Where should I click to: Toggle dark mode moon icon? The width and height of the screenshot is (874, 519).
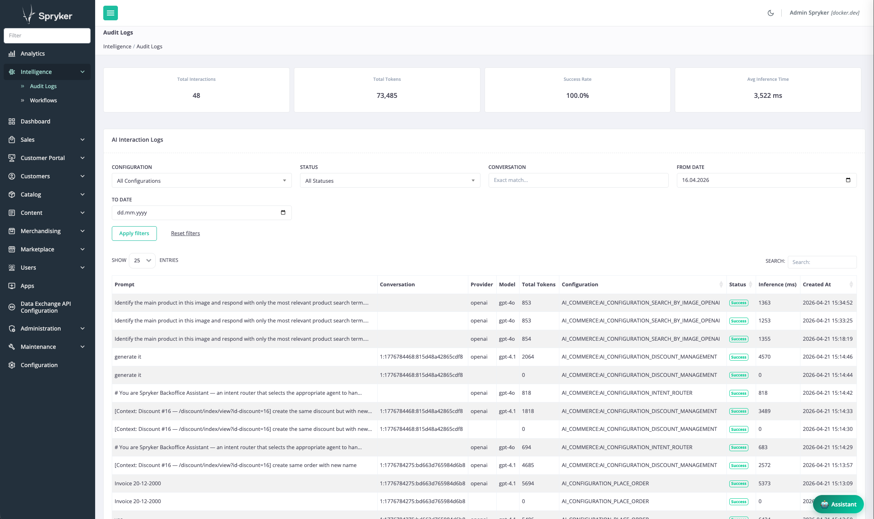[x=770, y=13]
